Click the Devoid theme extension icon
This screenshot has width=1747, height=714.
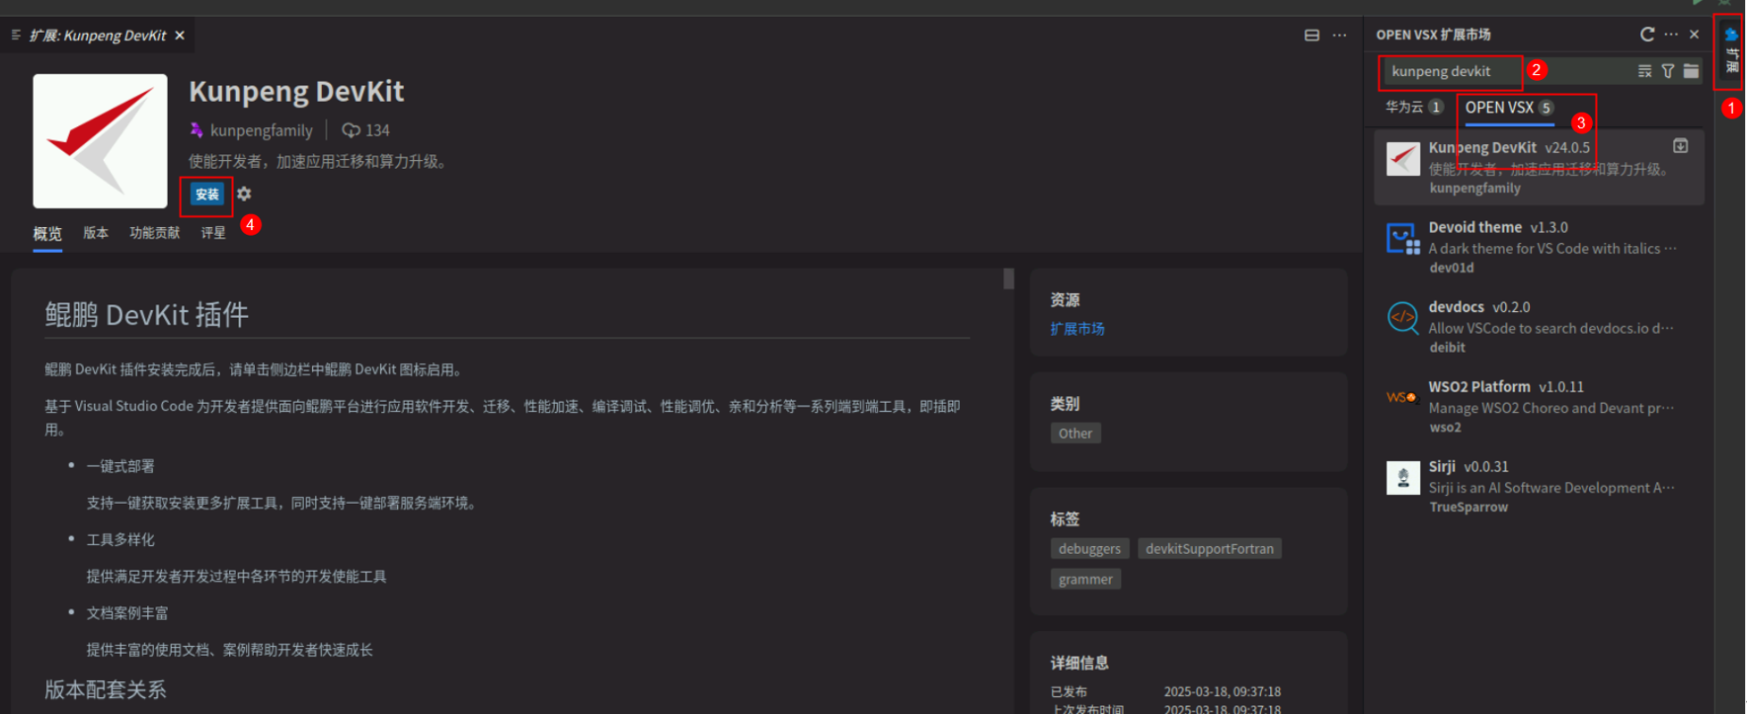[x=1403, y=239]
